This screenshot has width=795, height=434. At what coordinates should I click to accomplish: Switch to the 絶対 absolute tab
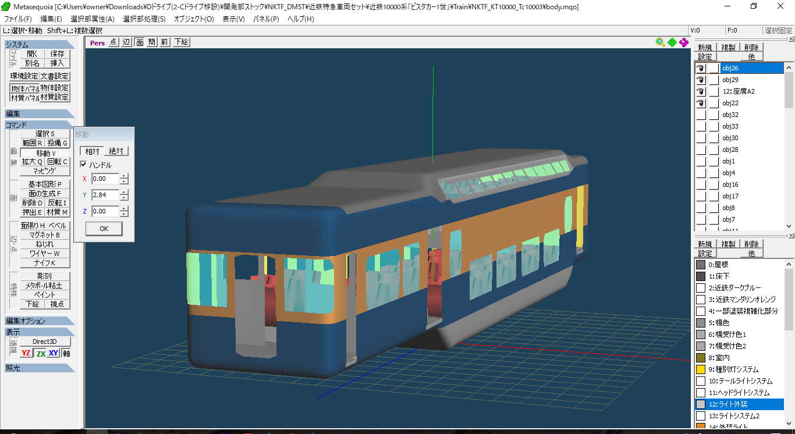point(116,151)
